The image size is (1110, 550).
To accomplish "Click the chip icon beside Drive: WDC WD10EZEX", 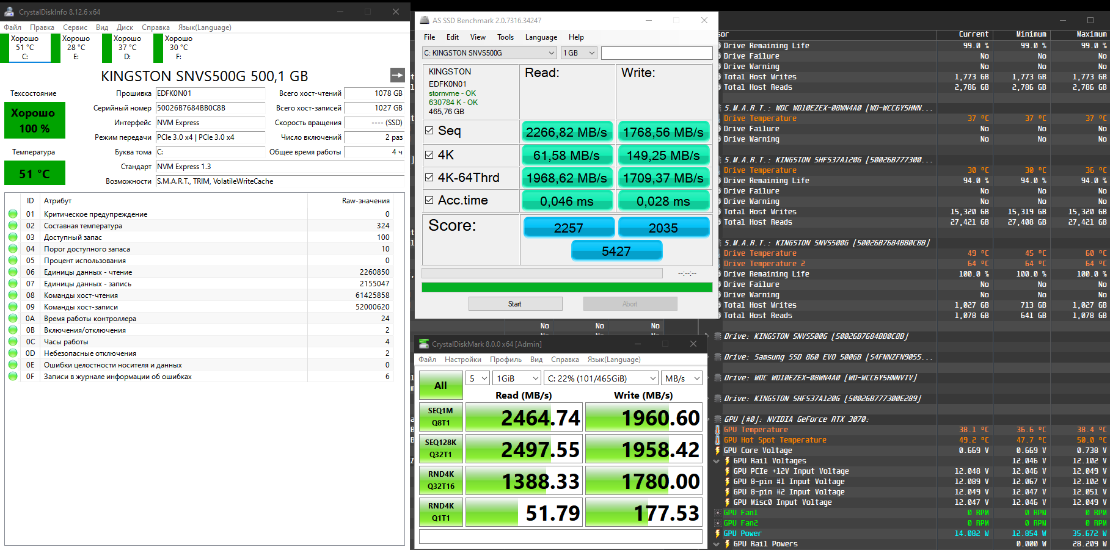I will pyautogui.click(x=718, y=378).
